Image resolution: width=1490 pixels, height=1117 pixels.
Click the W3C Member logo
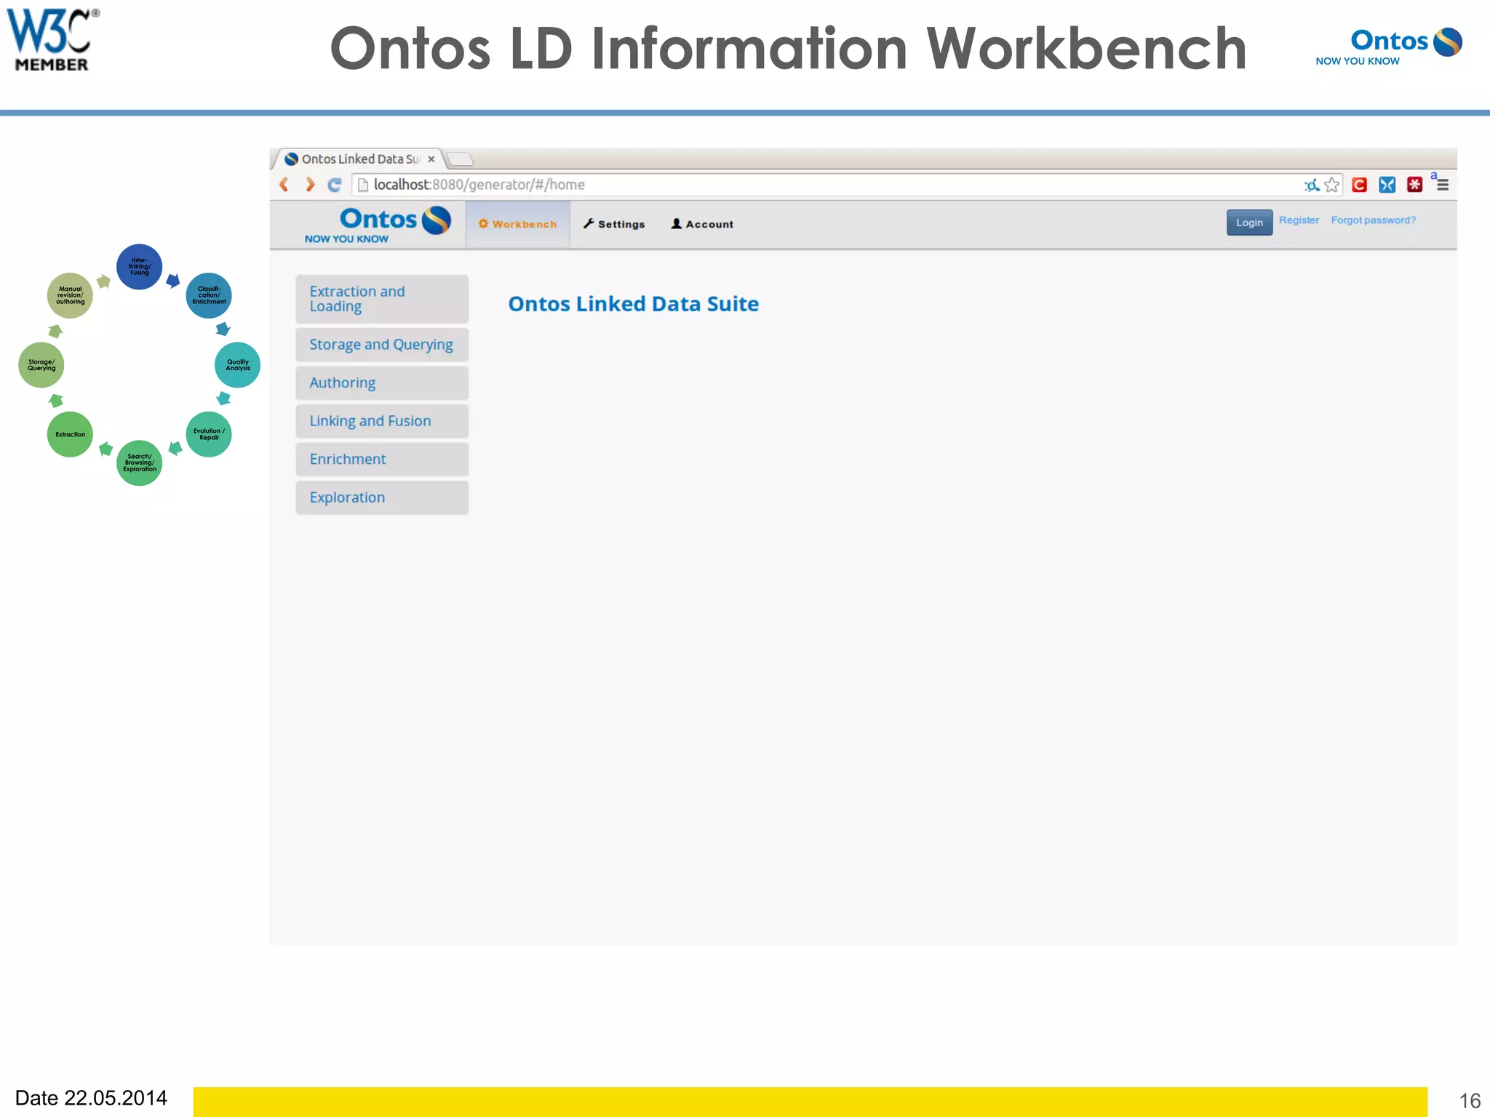click(x=52, y=40)
